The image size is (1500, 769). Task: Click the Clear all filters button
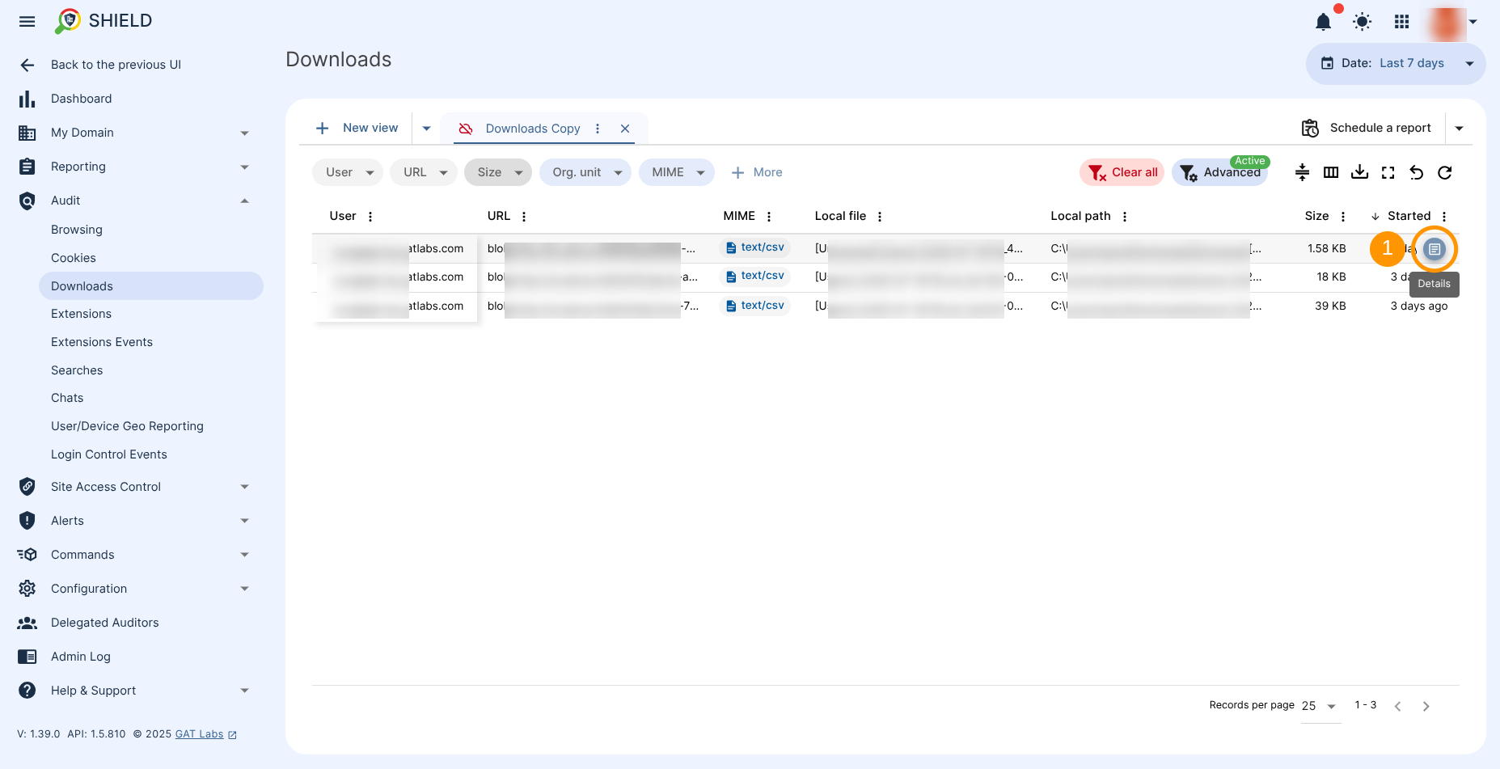[x=1122, y=172]
